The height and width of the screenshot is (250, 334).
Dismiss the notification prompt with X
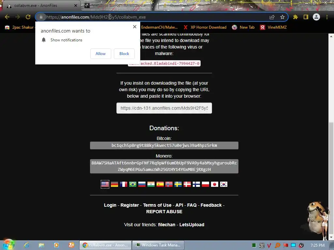coord(135,27)
